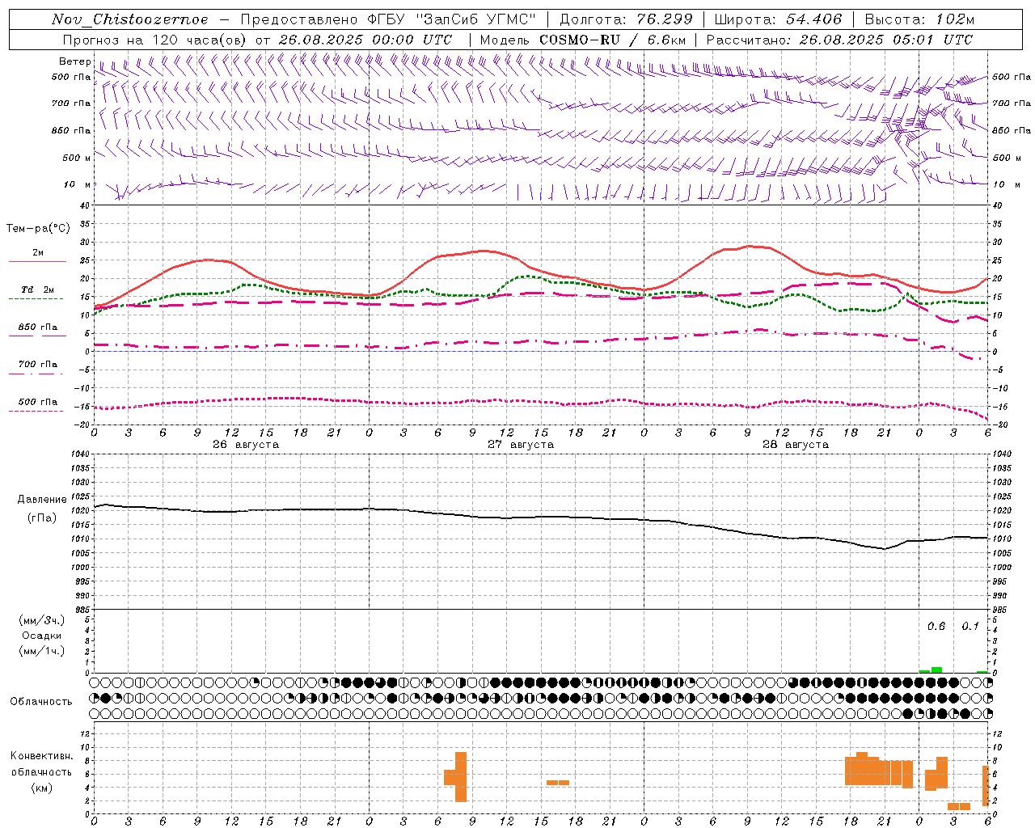
Task: Select the 'Широта: 54.406' latitude text
Action: click(778, 19)
